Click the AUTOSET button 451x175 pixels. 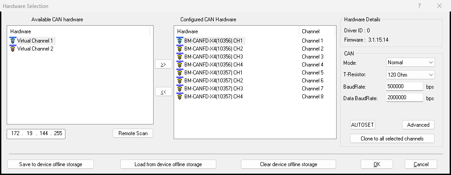362,125
